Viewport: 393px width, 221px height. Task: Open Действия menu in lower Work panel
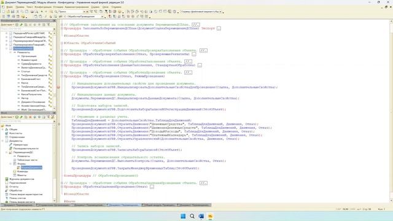(7, 117)
